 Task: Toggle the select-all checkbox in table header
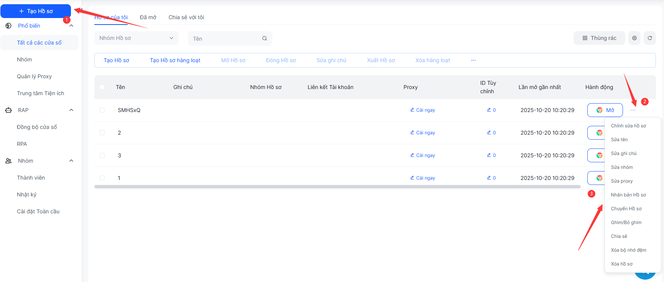point(102,87)
